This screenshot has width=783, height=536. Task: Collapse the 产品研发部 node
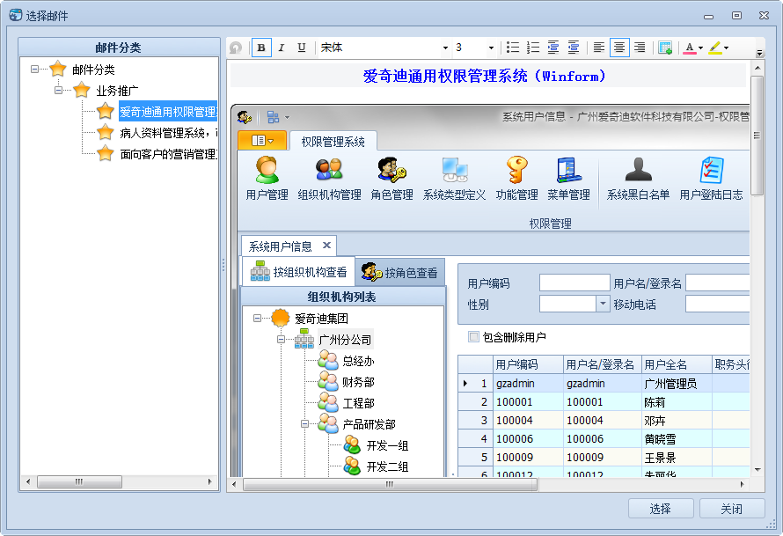304,423
